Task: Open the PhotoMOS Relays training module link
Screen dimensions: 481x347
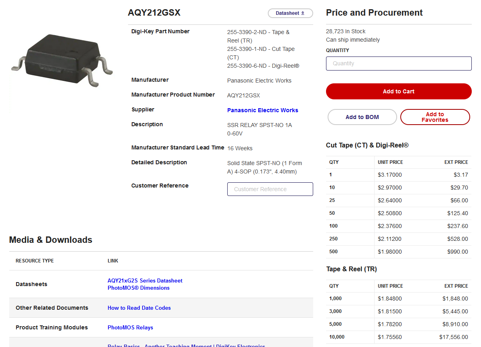Action: [x=130, y=327]
